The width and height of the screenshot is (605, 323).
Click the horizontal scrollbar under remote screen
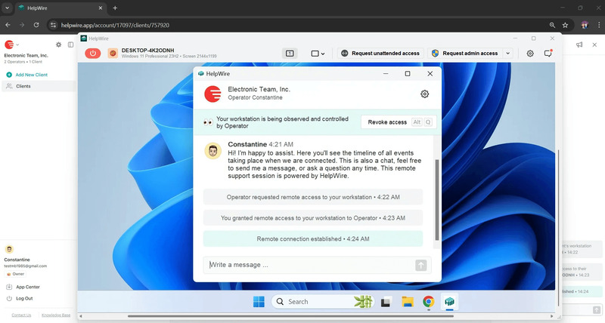click(290, 316)
